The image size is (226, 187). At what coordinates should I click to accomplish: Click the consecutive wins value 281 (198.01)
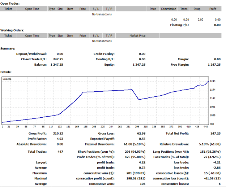(136, 173)
